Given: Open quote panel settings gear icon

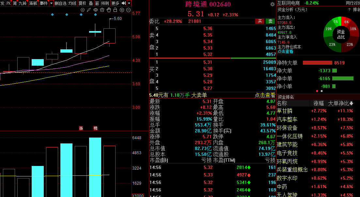Looking at the screenshot, I should (x=273, y=4).
